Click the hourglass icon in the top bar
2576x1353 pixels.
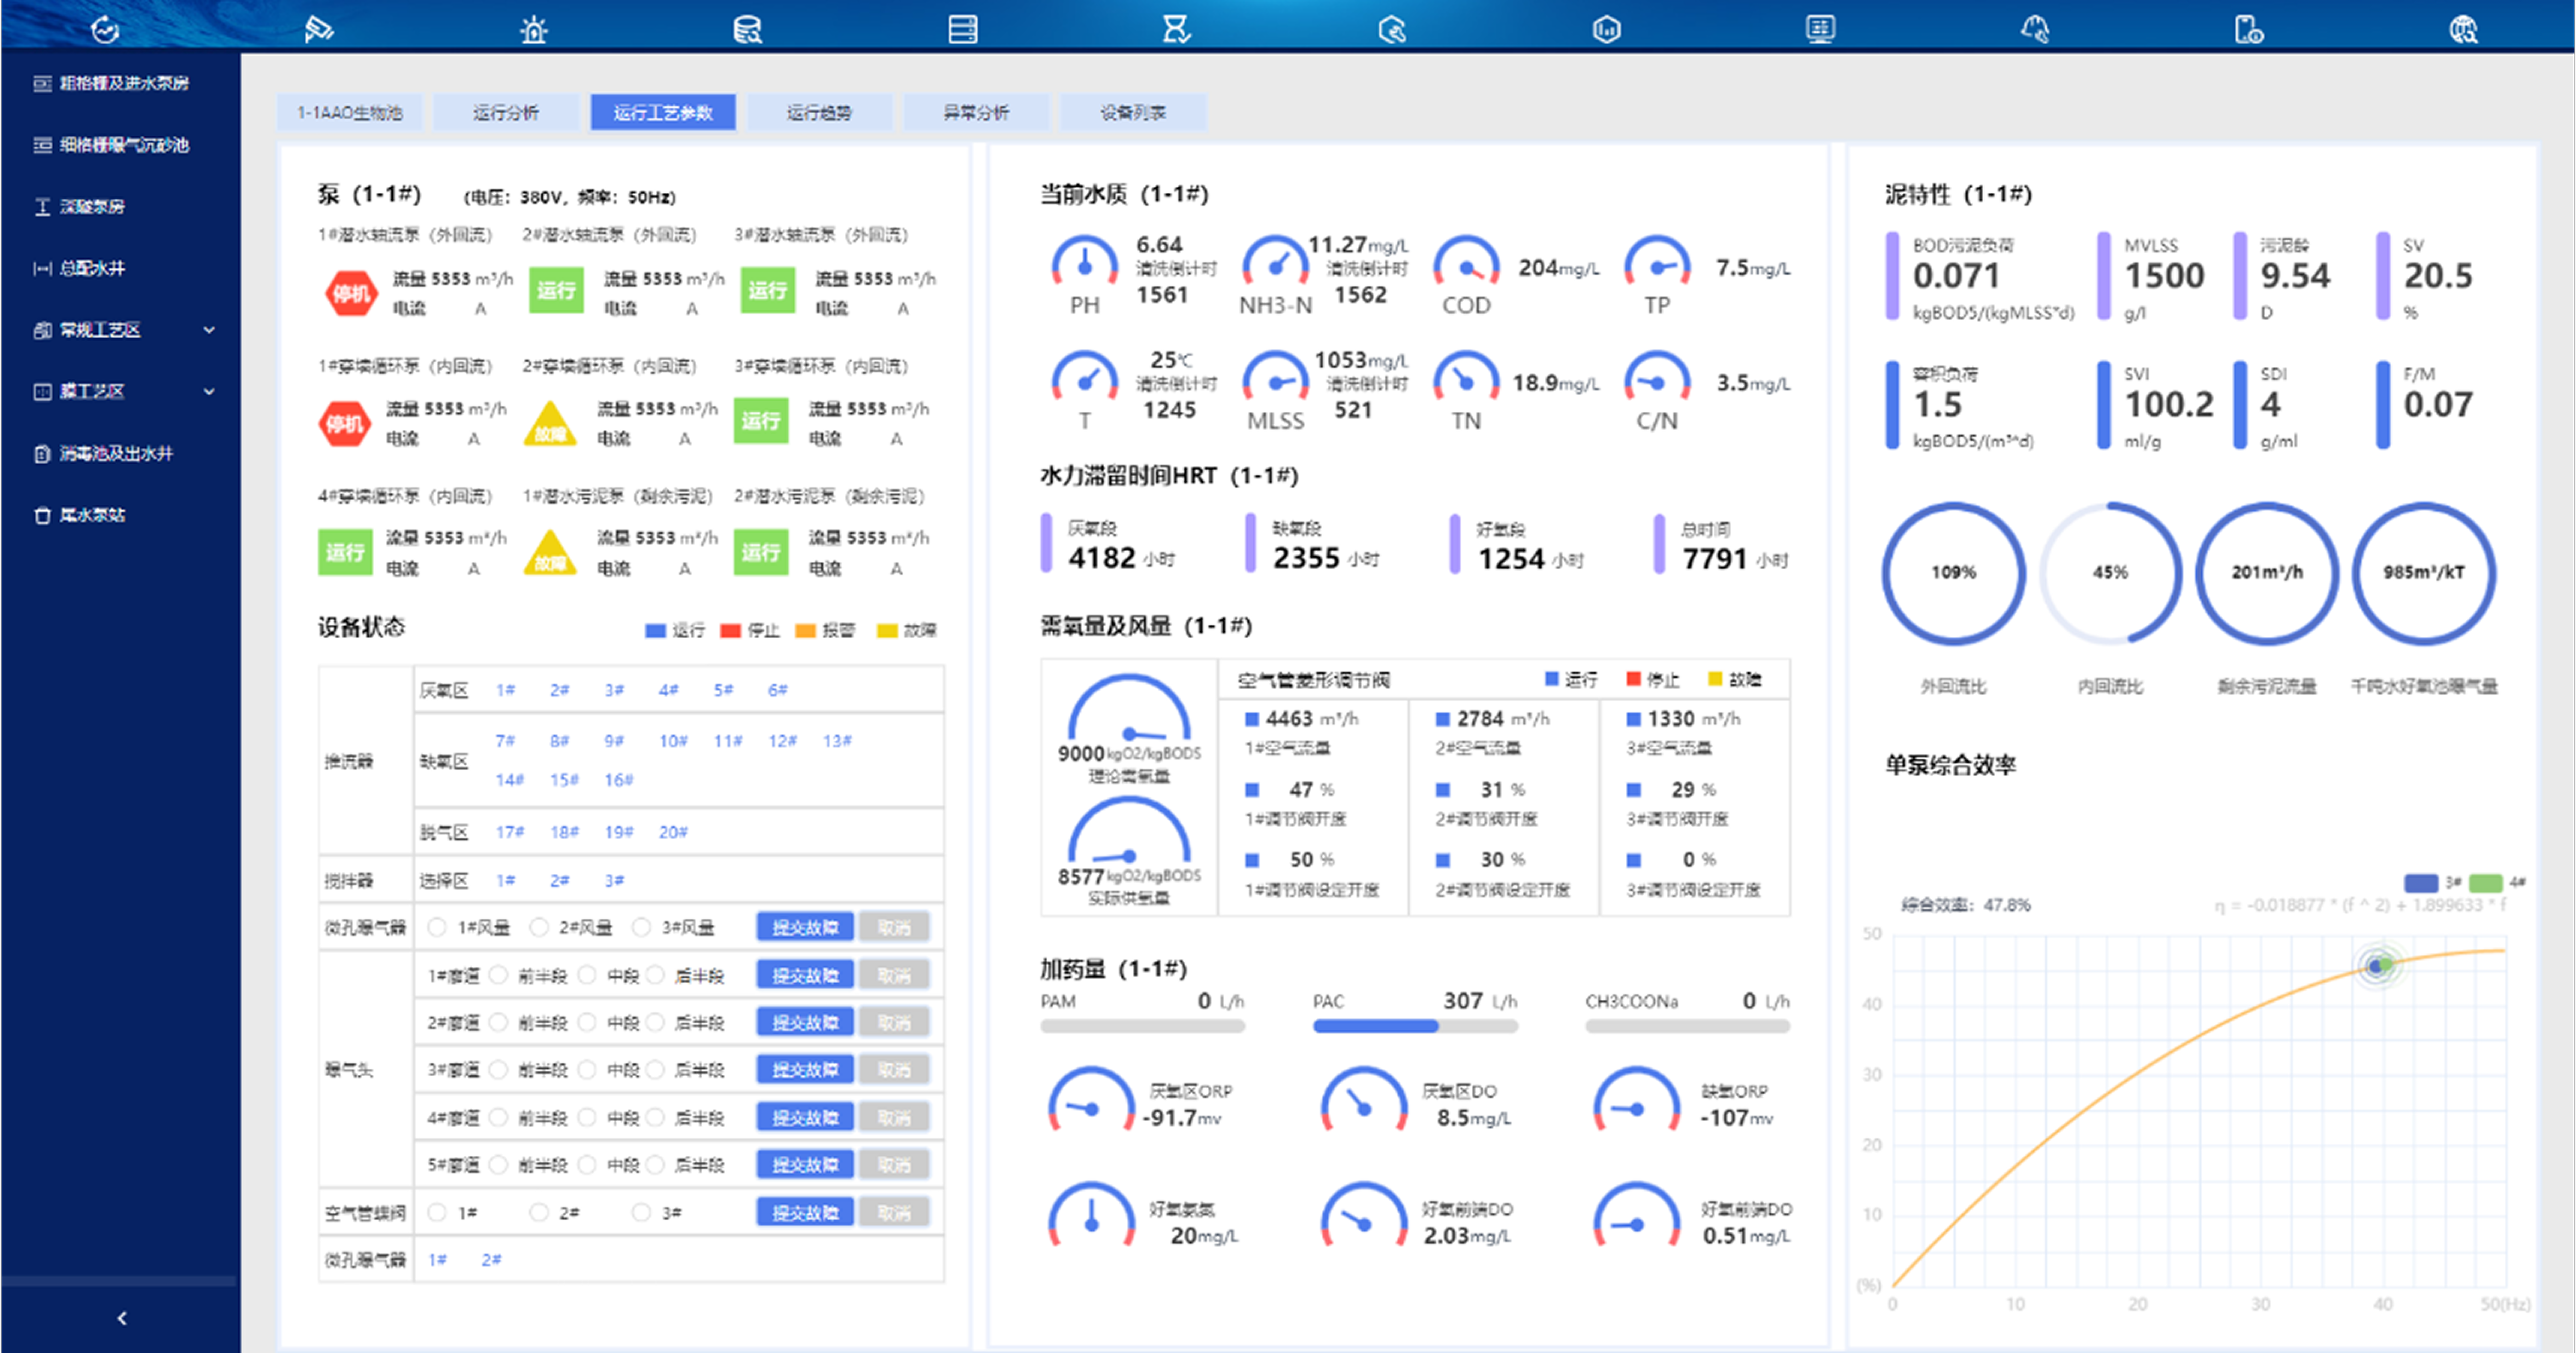tap(1176, 29)
